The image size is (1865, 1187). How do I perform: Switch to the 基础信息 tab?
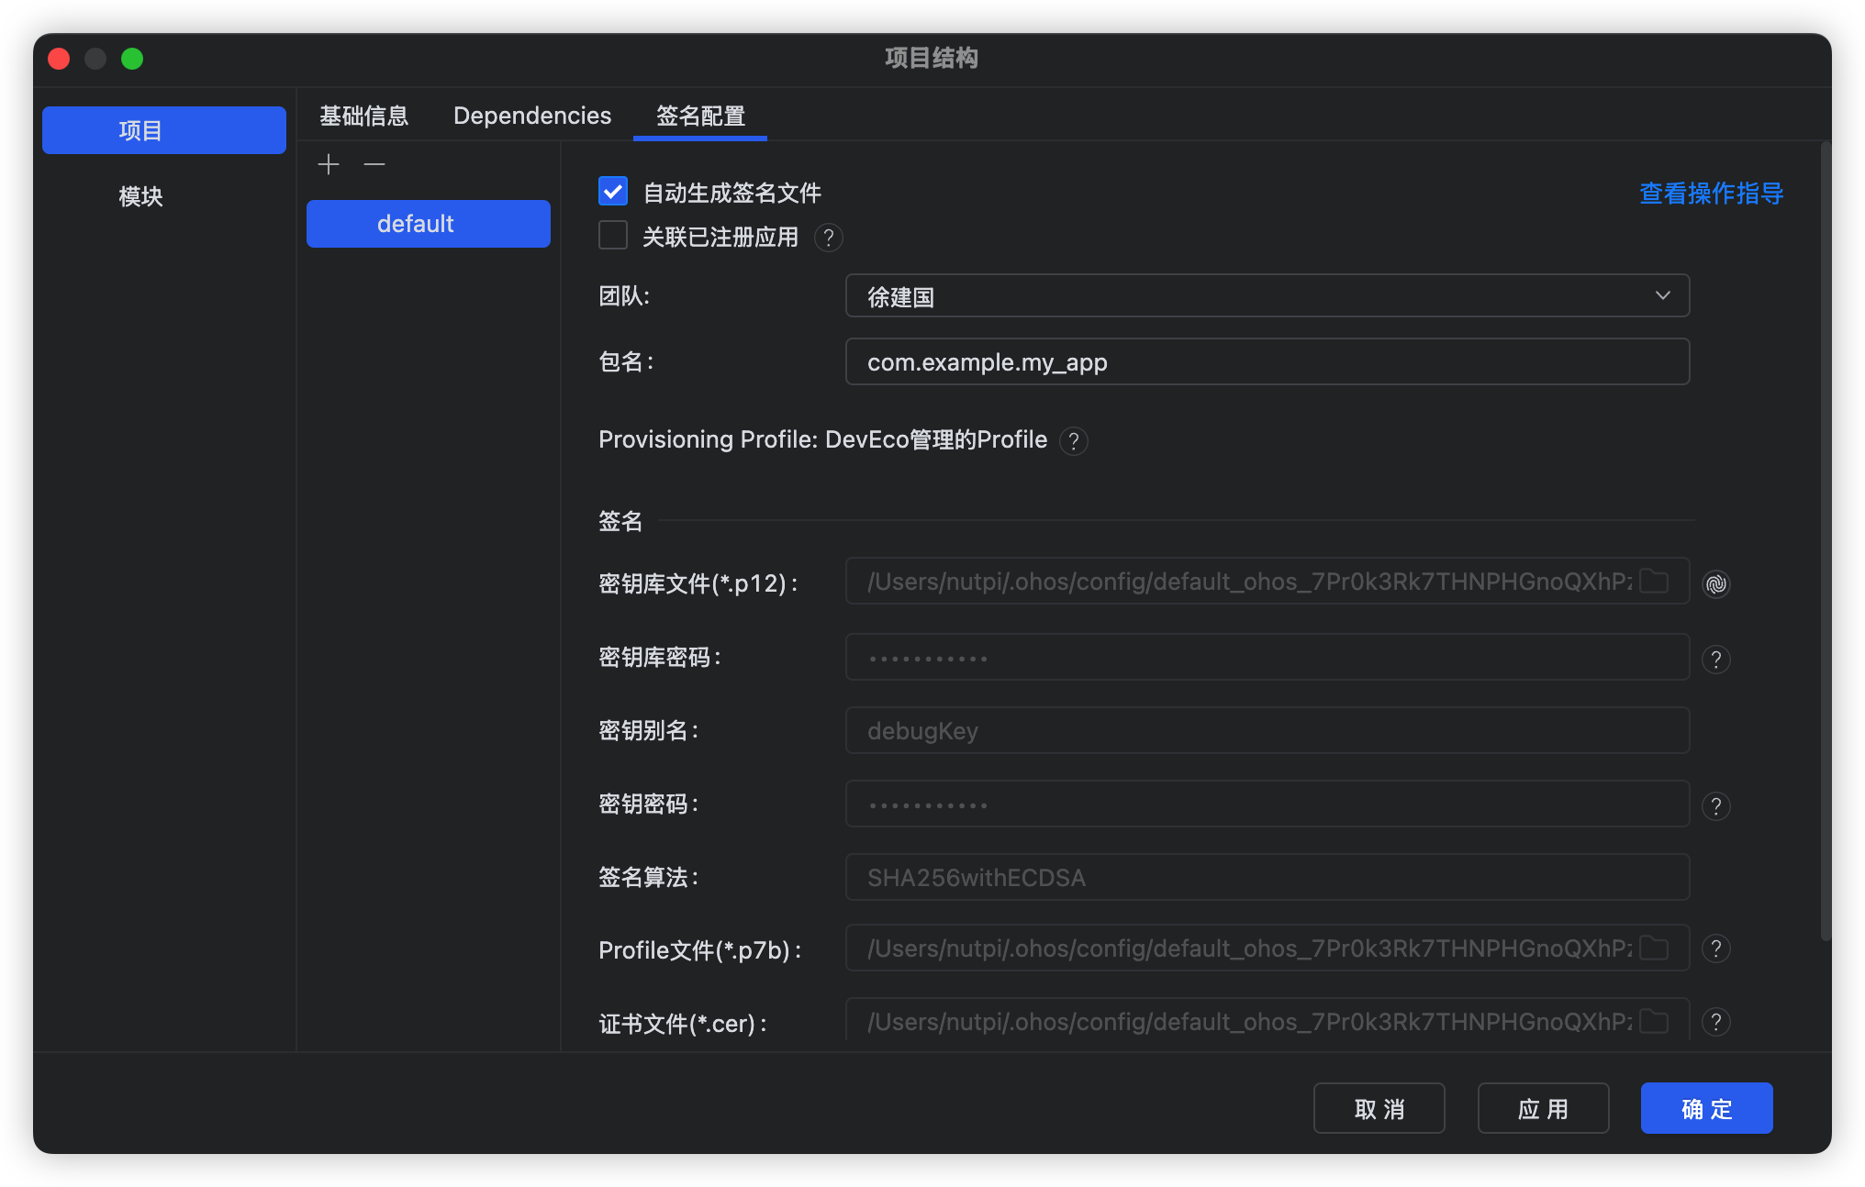(363, 116)
